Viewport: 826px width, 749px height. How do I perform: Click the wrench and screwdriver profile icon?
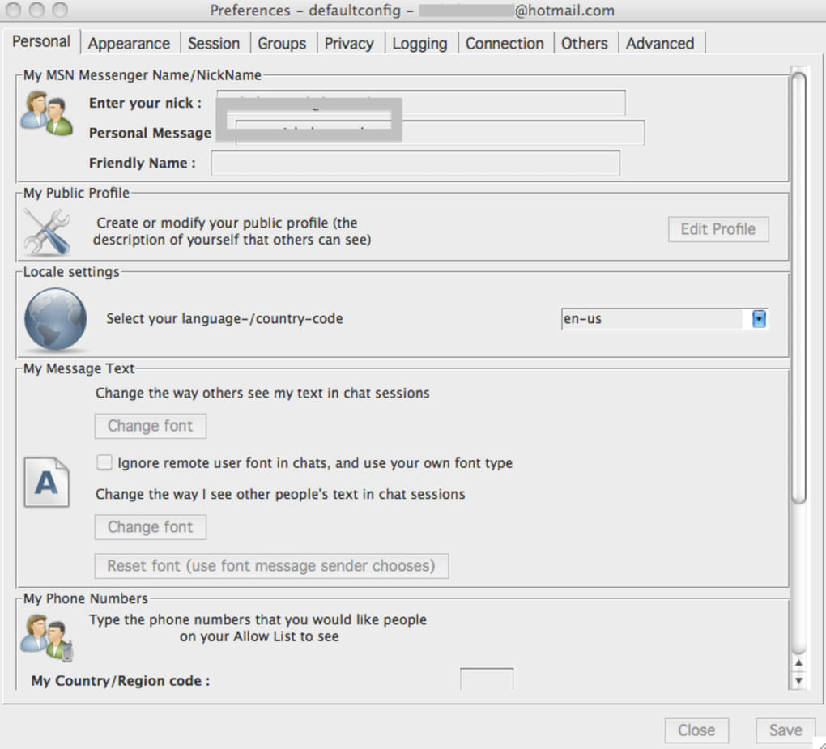(x=47, y=232)
